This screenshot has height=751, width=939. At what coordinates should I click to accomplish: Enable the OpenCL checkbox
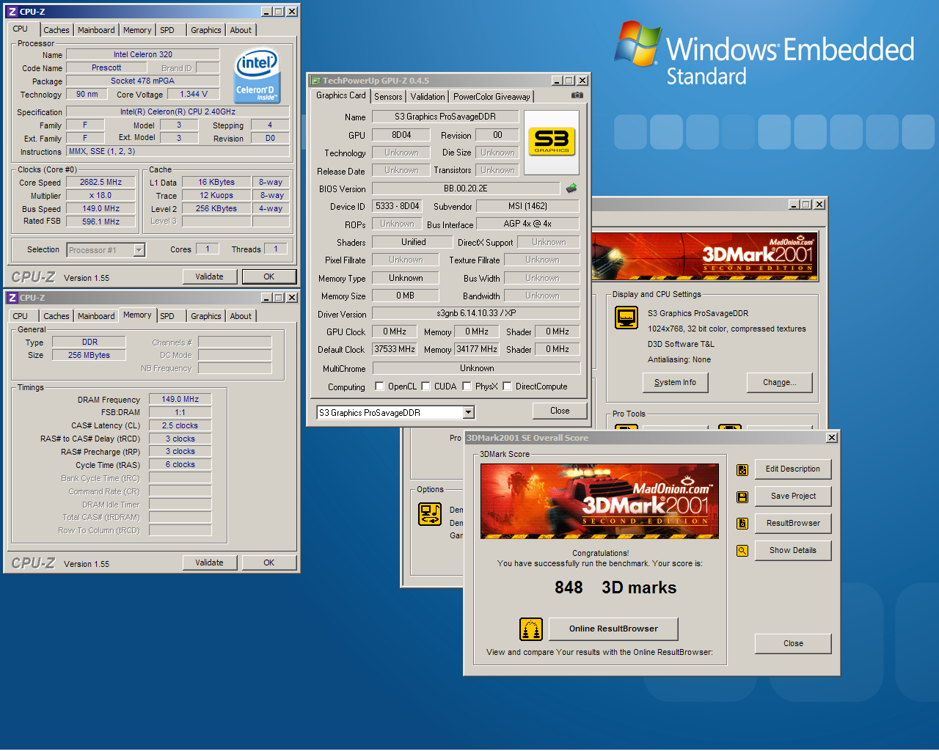tap(379, 387)
